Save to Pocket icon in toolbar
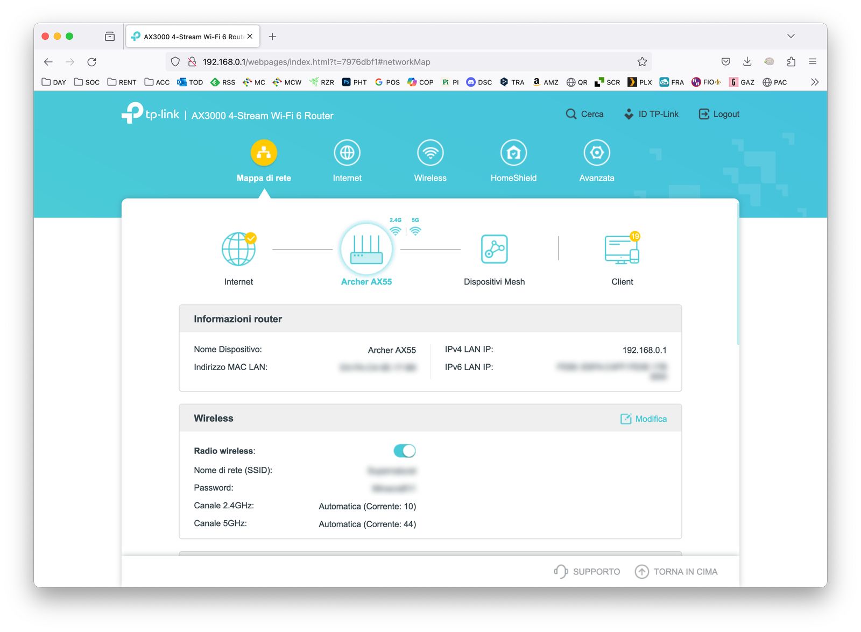Screen dimensions: 861x632 (726, 62)
